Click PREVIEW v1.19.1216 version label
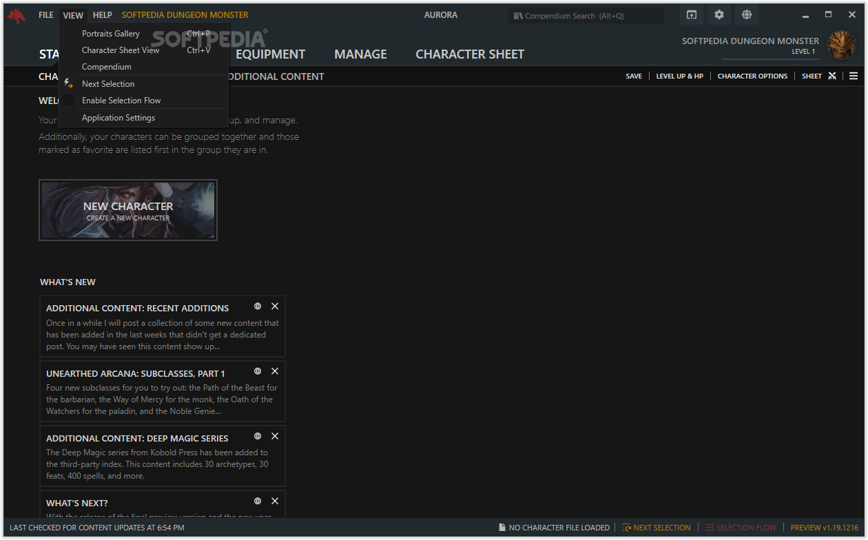868x540 pixels. point(825,528)
